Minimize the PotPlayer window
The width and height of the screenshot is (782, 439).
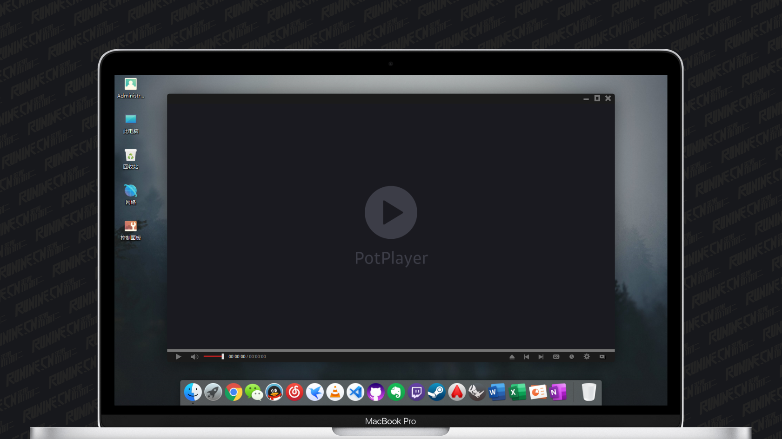(586, 98)
